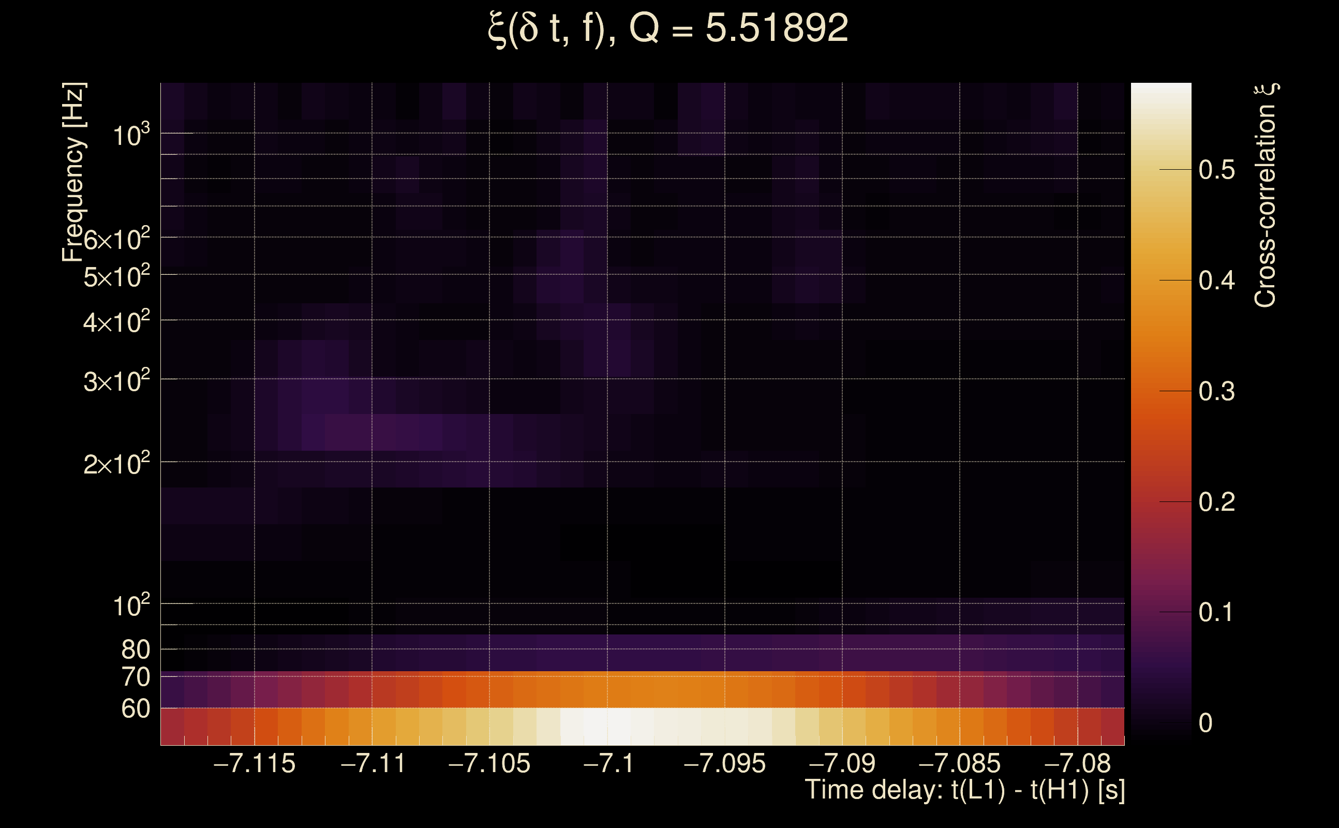Click the 0.5 tick on colorbar

coord(1216,170)
